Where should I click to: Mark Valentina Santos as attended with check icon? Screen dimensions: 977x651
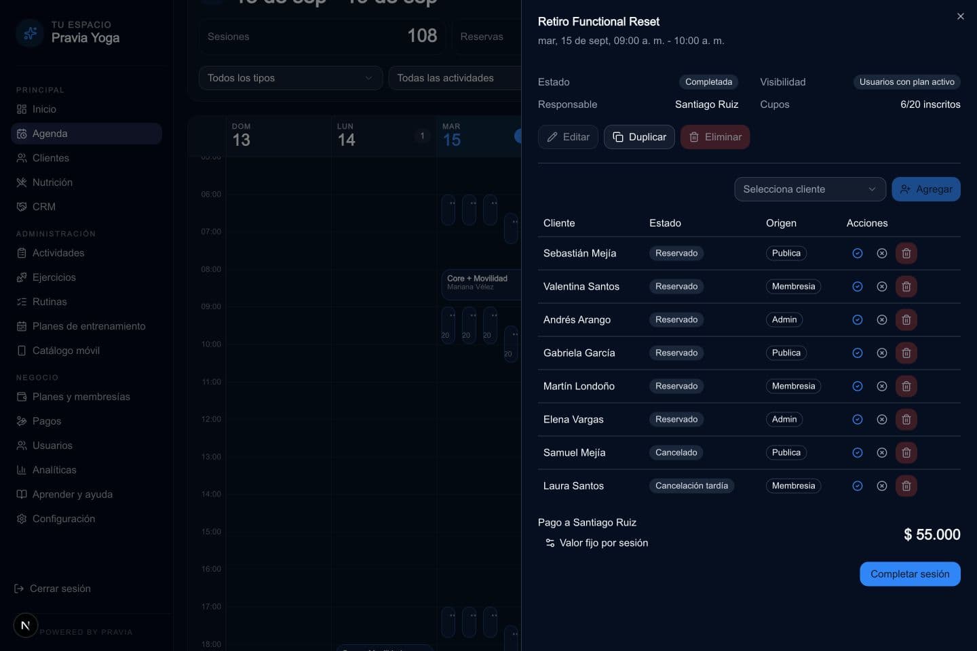coord(858,286)
